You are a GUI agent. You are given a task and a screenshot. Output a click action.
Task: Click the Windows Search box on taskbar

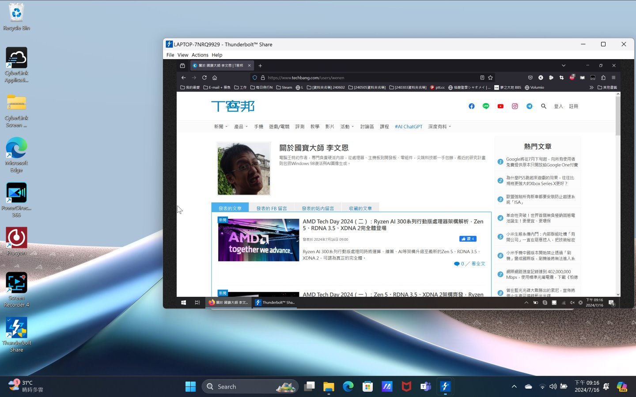[250, 386]
